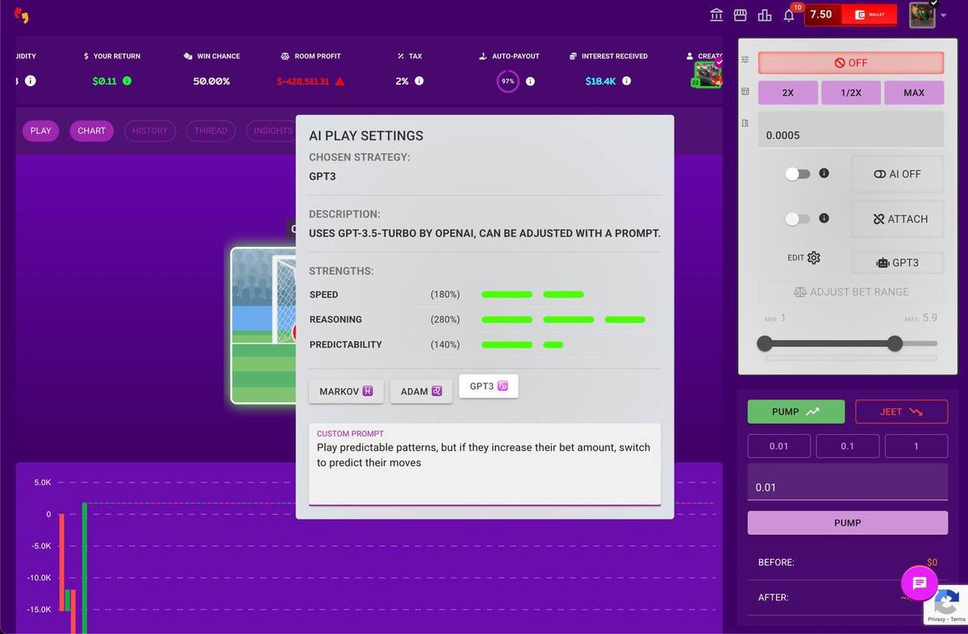968x634 pixels.
Task: Click info icon next to $0.11 return
Action: click(x=127, y=81)
